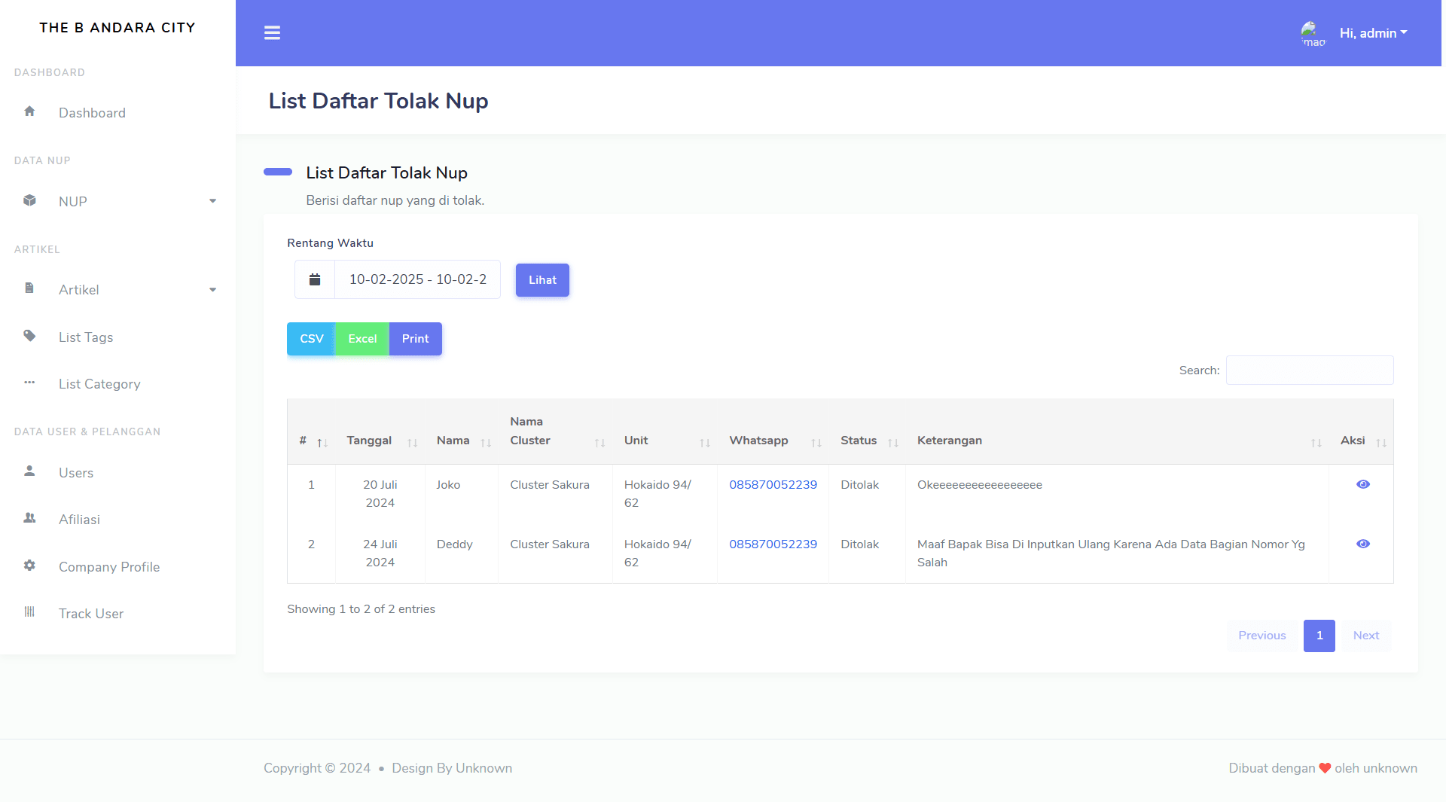Select the Users person icon
The height and width of the screenshot is (802, 1446).
(x=29, y=471)
